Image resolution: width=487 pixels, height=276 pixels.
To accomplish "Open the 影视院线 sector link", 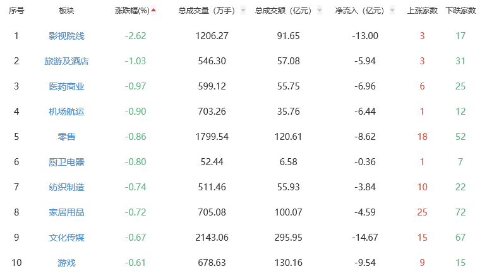I will coord(66,36).
